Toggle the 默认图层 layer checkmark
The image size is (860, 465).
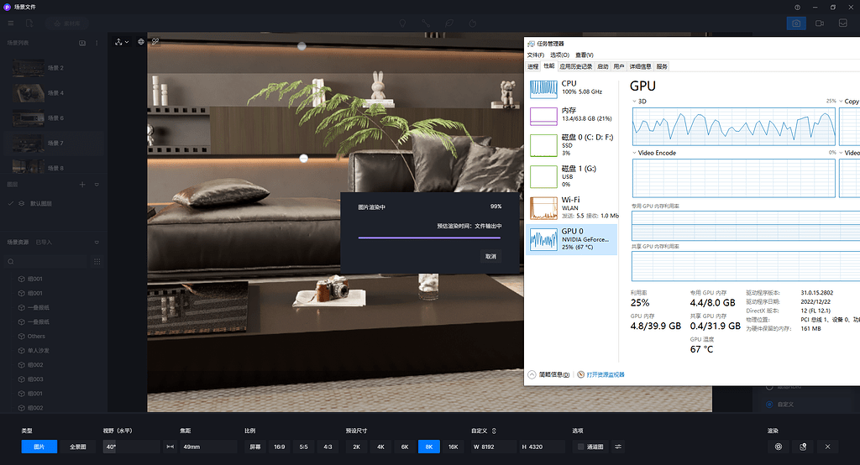[10, 203]
